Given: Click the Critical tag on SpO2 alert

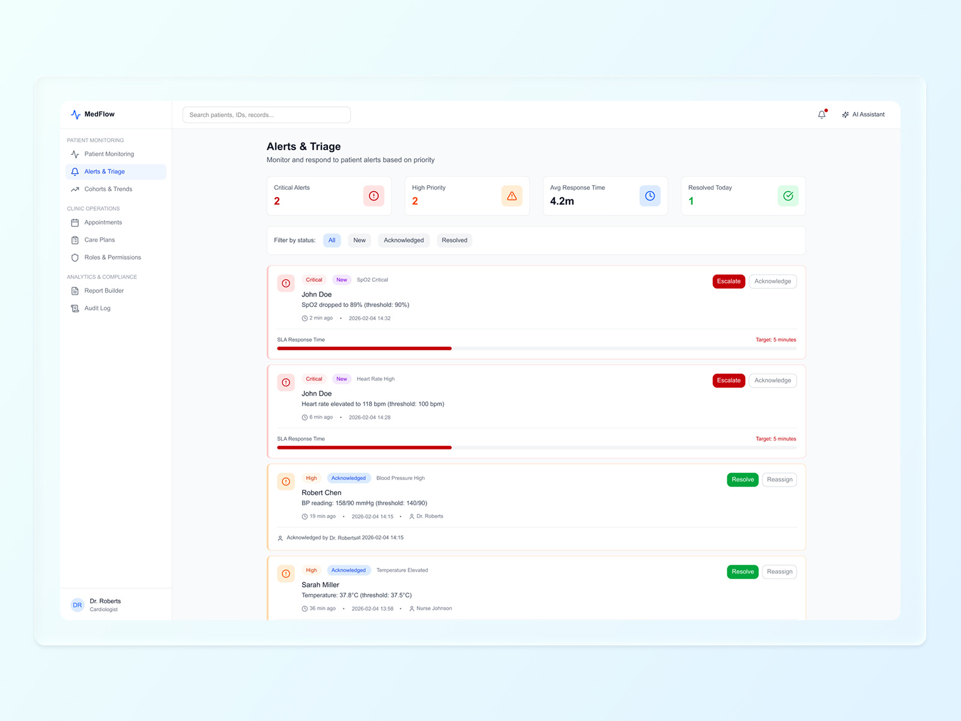Looking at the screenshot, I should tap(314, 280).
